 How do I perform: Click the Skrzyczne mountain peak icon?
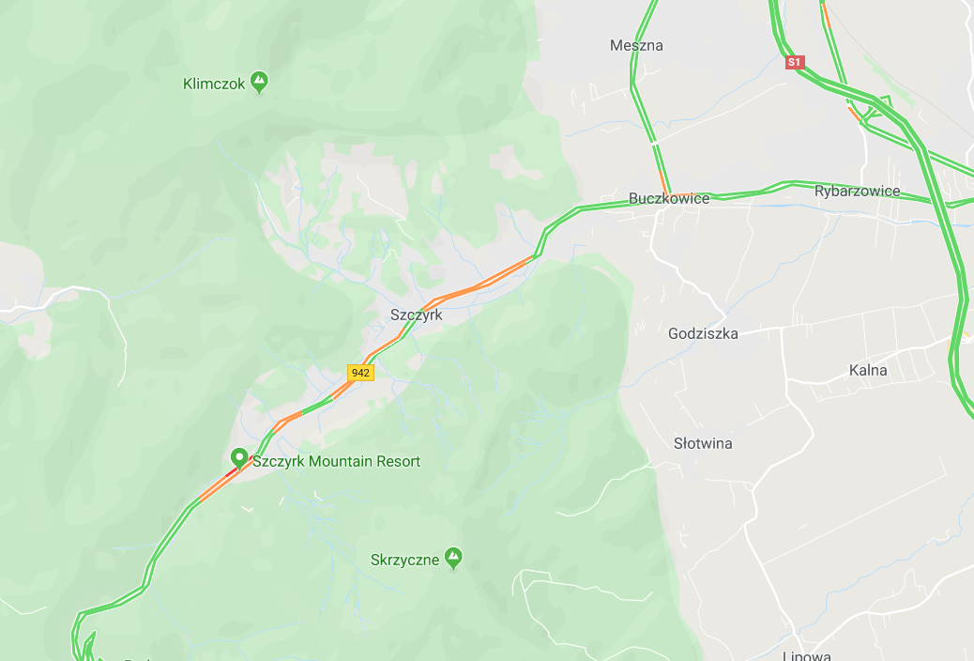(x=453, y=559)
